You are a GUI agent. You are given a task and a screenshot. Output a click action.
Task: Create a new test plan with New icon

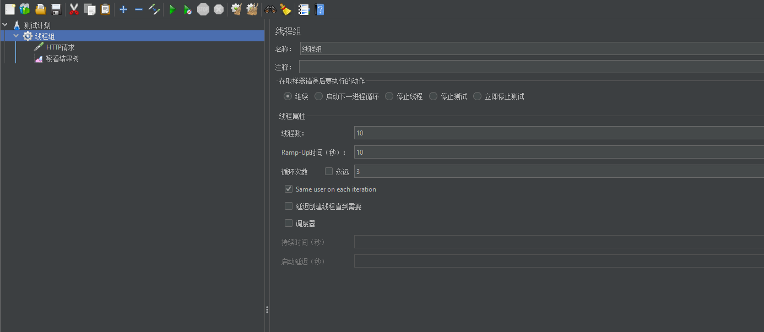[10, 9]
